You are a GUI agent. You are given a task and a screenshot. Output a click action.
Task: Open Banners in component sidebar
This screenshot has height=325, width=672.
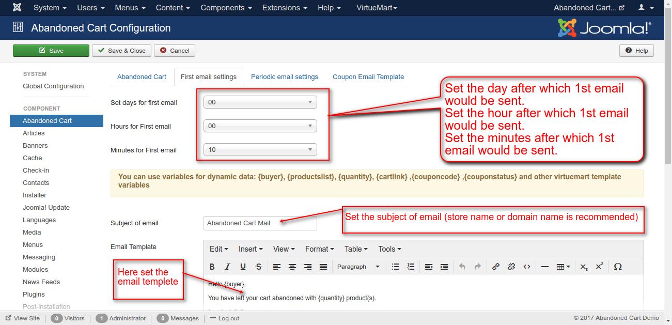tap(35, 146)
